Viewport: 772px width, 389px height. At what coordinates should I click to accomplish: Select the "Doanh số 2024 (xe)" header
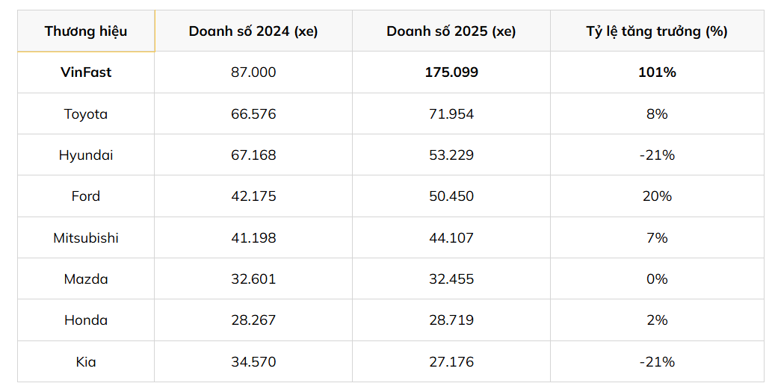pos(253,31)
